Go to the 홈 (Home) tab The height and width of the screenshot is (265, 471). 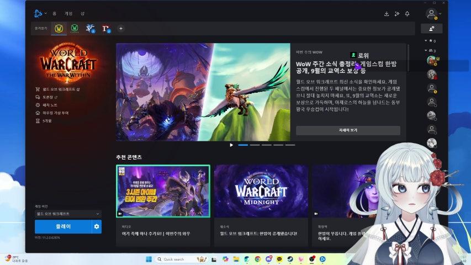(x=54, y=13)
